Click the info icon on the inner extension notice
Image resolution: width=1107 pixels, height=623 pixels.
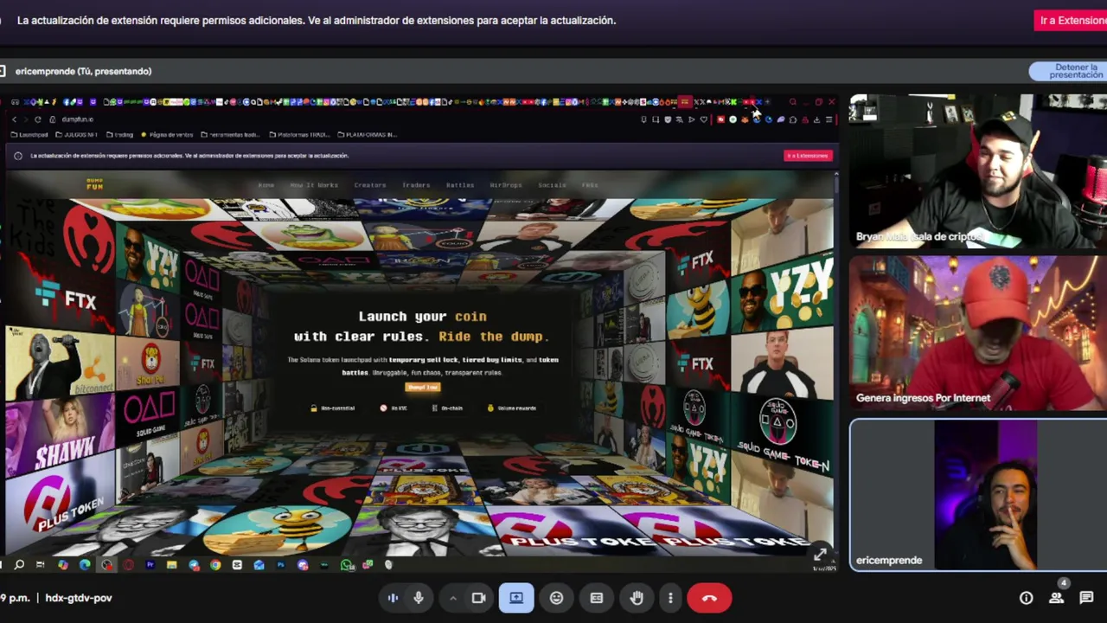(18, 156)
